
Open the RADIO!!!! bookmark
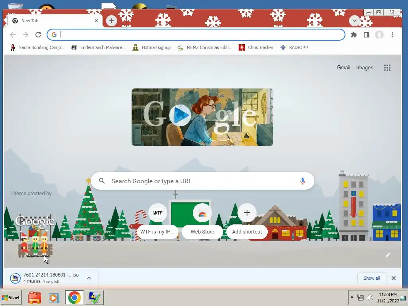(x=294, y=47)
